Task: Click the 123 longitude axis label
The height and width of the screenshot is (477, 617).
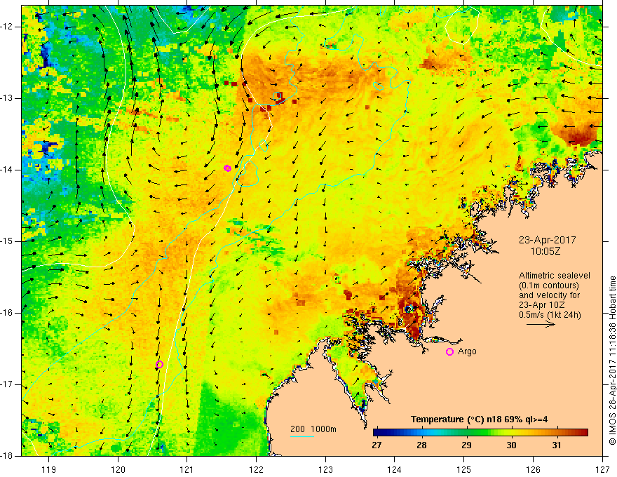Action: (x=325, y=470)
